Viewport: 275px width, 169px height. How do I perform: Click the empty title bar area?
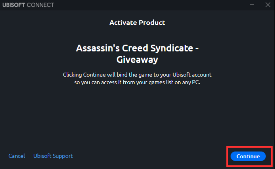point(150,5)
